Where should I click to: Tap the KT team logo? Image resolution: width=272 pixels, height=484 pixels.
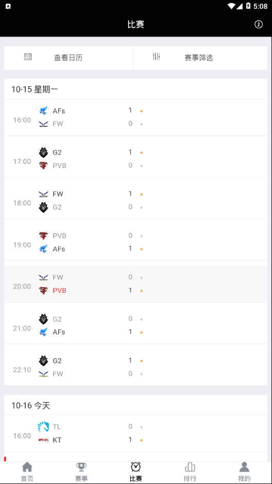pos(43,440)
